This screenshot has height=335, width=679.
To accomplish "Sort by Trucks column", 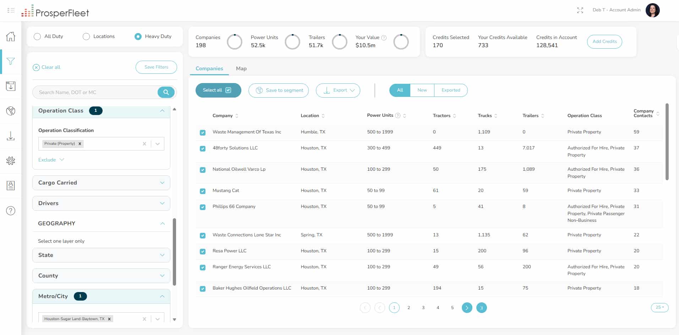I will 496,116.
